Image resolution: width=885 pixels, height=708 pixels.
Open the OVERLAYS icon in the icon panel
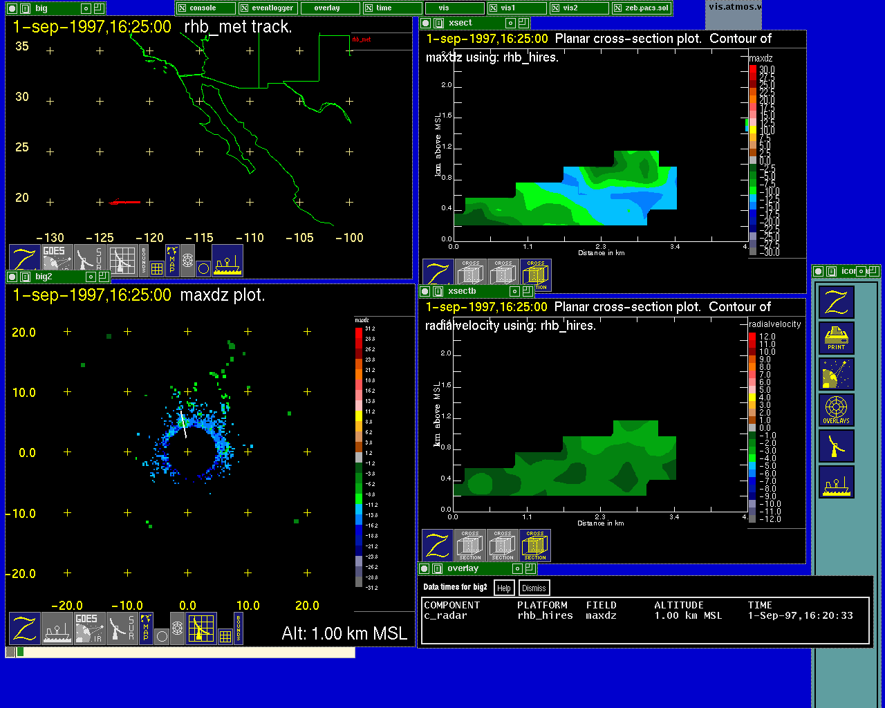(x=836, y=410)
